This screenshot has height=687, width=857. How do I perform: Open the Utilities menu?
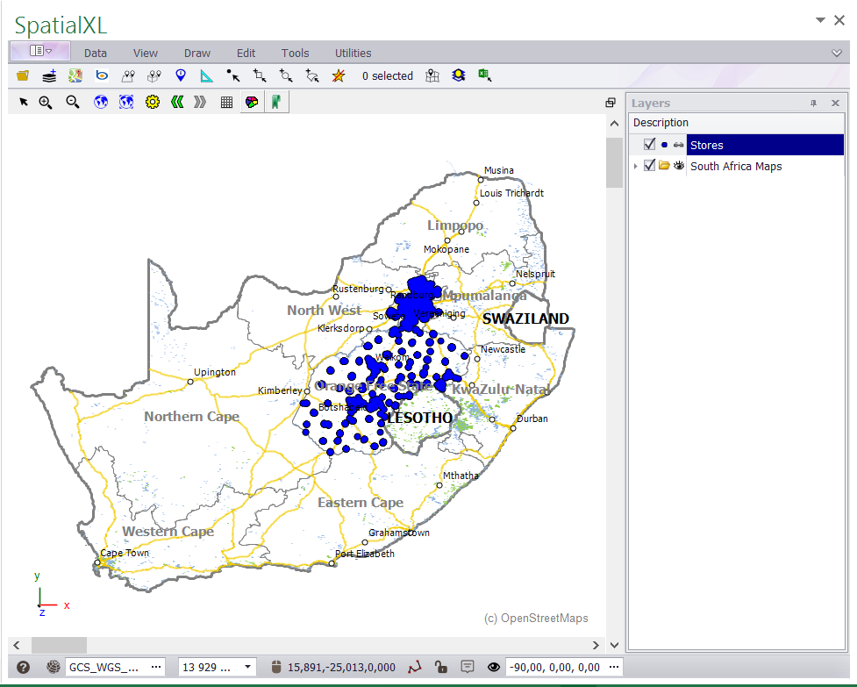[353, 53]
